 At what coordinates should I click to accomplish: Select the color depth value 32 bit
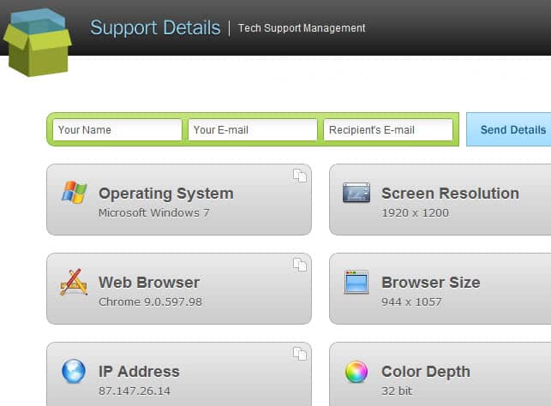click(x=397, y=391)
